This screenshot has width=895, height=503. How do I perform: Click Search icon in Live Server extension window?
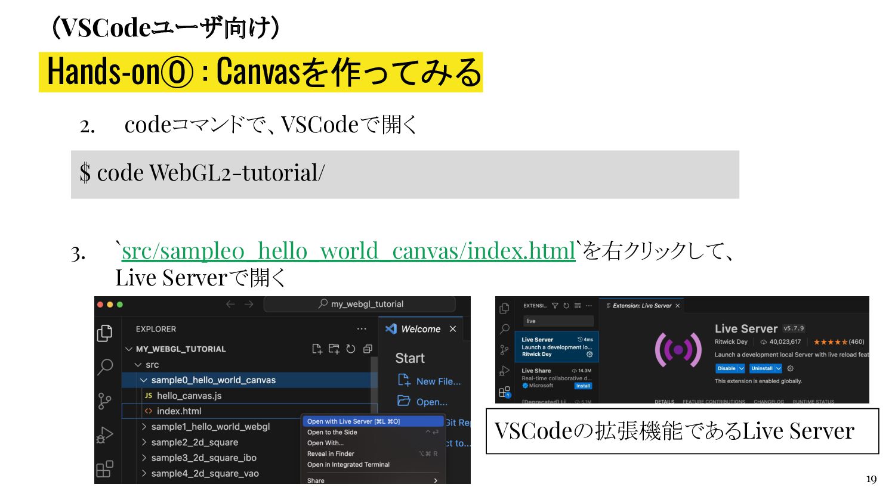click(505, 329)
